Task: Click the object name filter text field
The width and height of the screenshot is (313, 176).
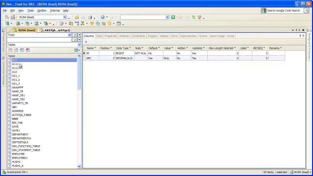Action: (x=39, y=40)
